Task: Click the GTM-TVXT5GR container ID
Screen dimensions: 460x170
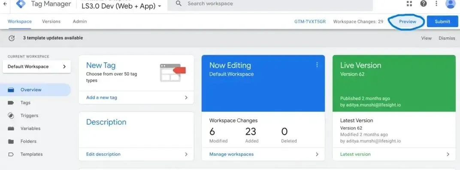Action: [x=310, y=21]
